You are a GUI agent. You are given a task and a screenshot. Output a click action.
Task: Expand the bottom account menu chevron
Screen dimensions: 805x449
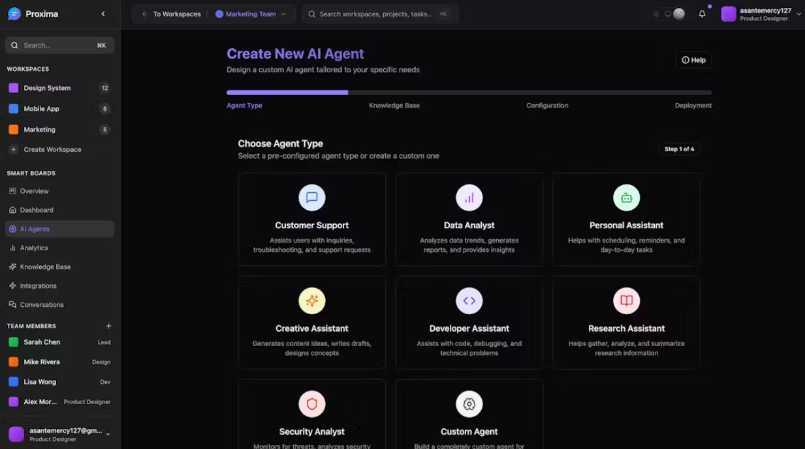pos(108,434)
